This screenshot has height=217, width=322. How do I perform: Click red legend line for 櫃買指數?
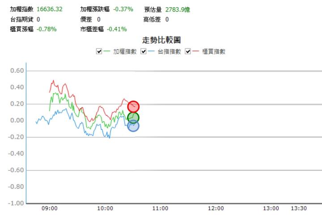(x=195, y=51)
